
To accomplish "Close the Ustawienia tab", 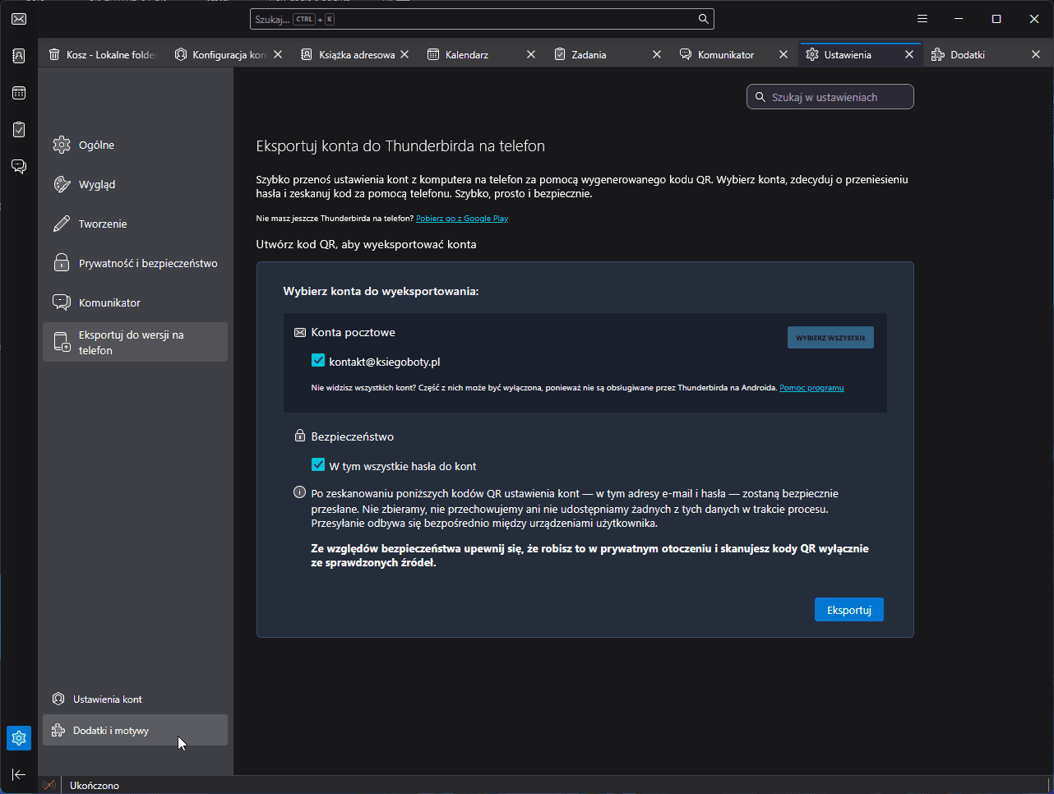I will [x=909, y=54].
